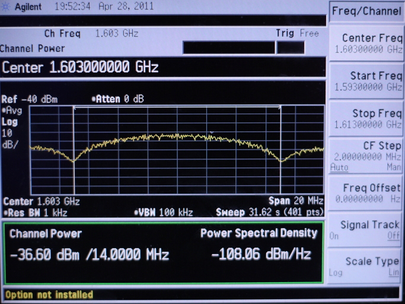
Task: Select the Res BW 1 kHz annotation
Action: pos(34,212)
